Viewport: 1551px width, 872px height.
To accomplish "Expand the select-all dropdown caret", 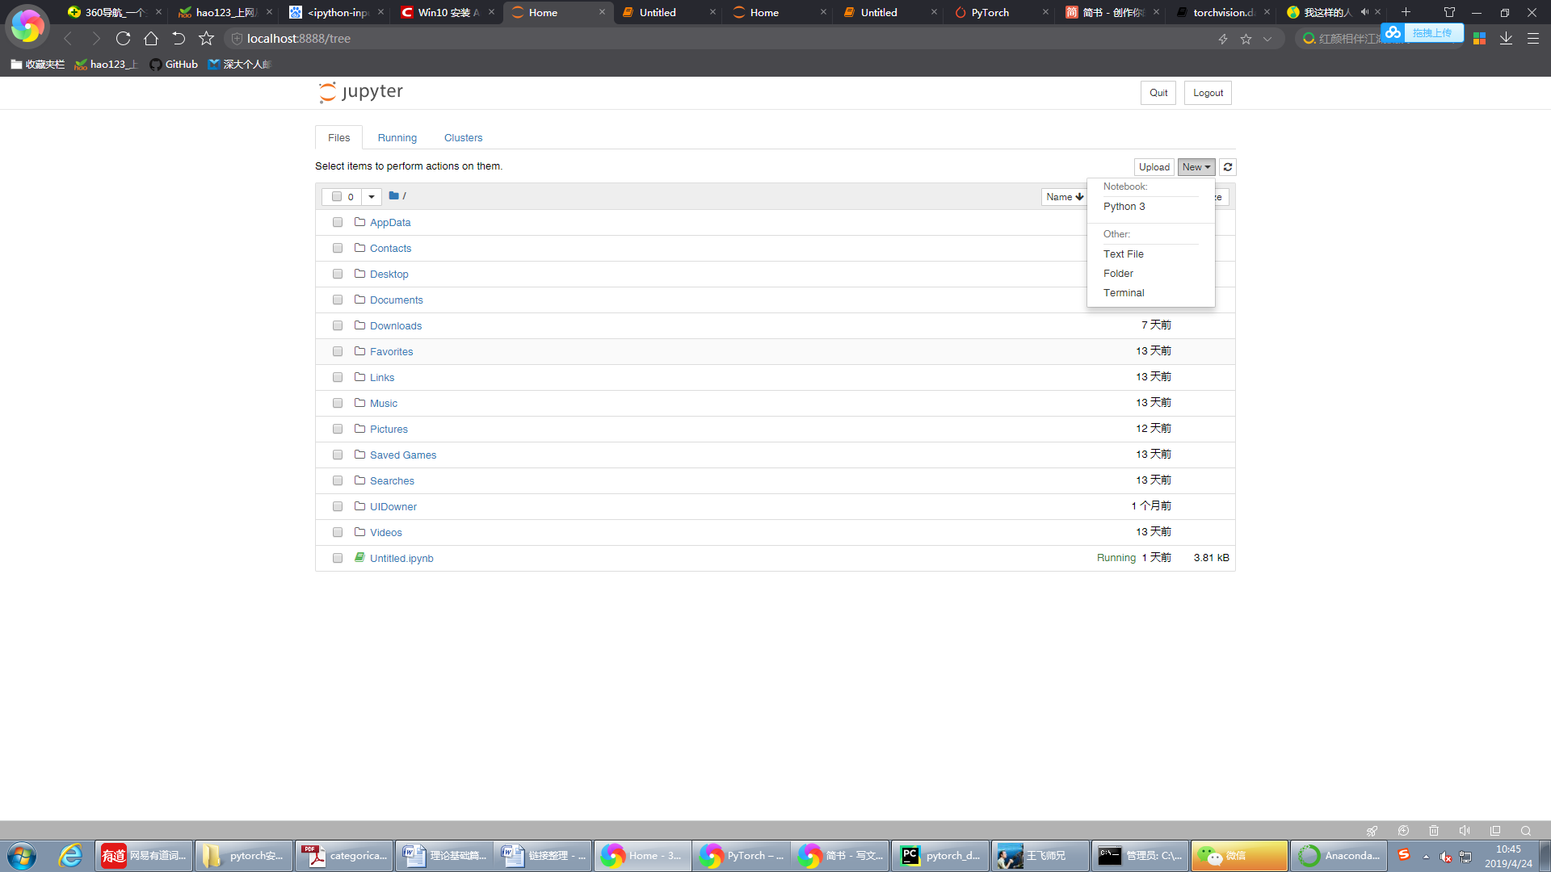I will [372, 196].
